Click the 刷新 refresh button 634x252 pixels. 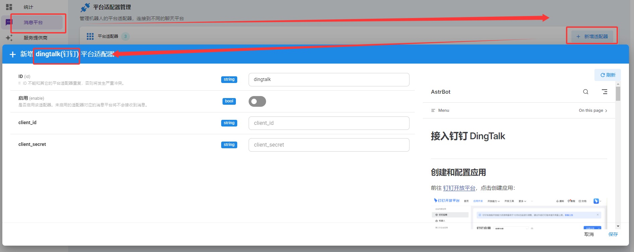point(608,75)
